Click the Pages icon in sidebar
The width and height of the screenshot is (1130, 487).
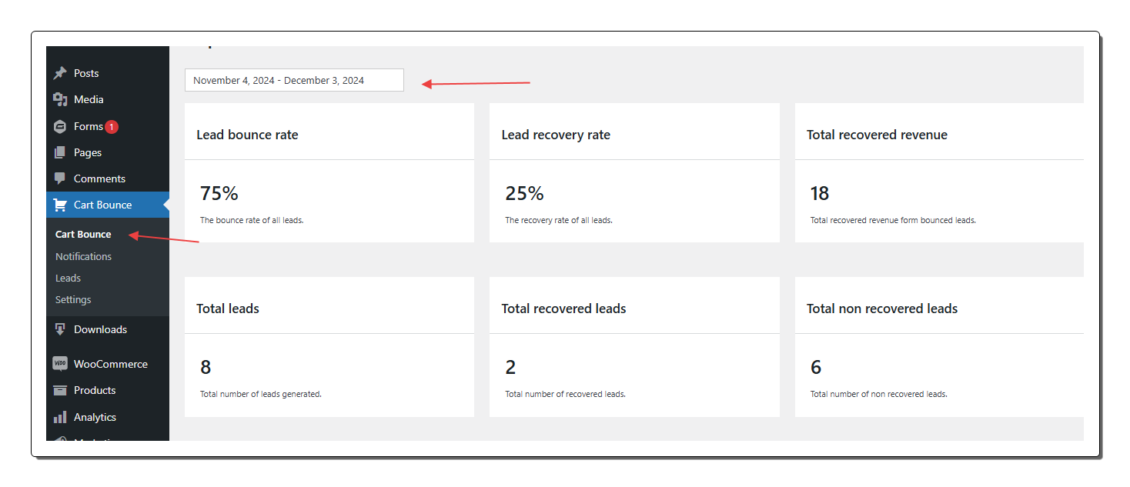point(60,153)
